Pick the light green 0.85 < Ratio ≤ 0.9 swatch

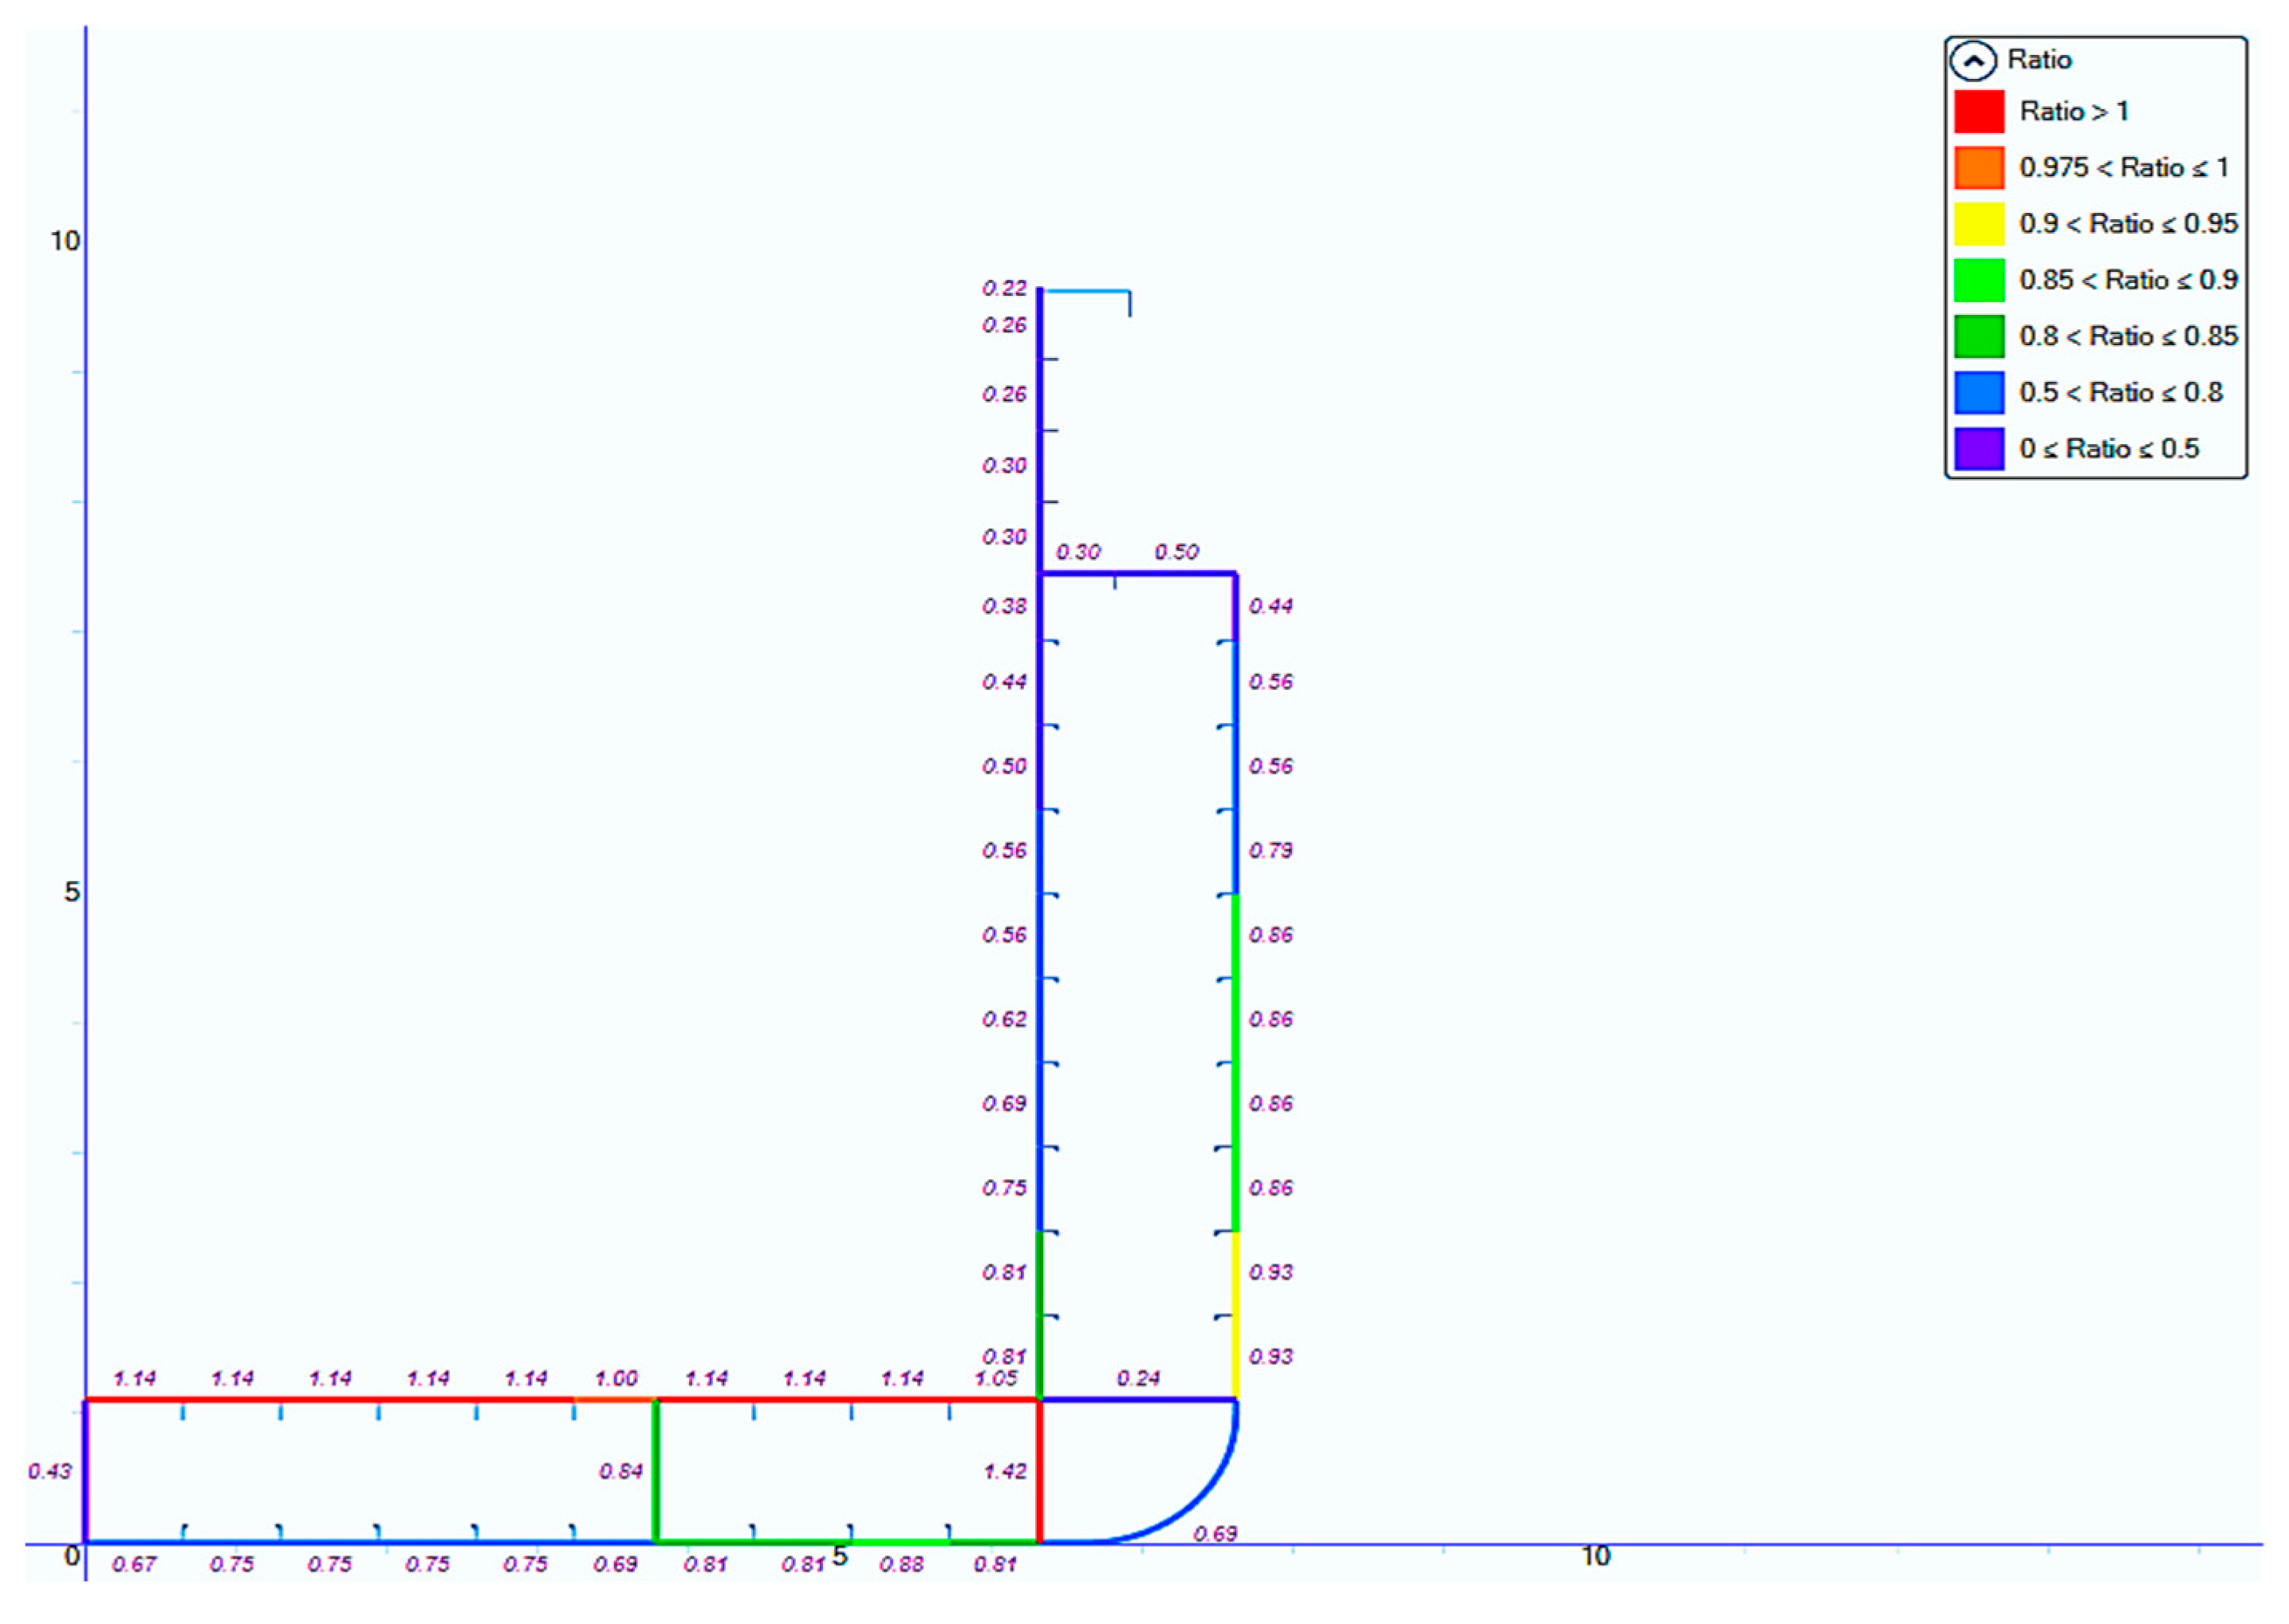pyautogui.click(x=1978, y=279)
